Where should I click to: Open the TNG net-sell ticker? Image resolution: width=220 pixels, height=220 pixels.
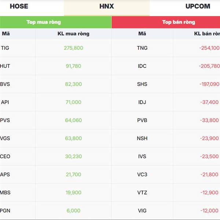[x=142, y=48]
